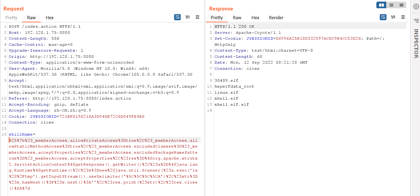
Task: Switch Response view to Raw tab
Action: (237, 18)
